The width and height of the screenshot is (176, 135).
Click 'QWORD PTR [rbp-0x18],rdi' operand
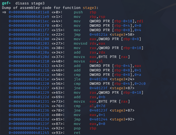pyautogui.click(x=116, y=21)
